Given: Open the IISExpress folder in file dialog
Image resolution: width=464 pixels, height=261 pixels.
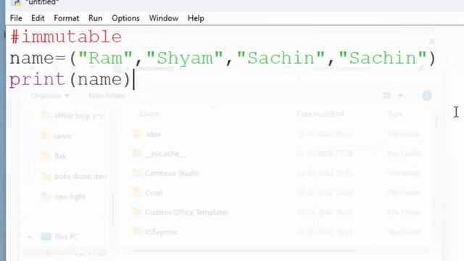Looking at the screenshot, I should 154,232.
